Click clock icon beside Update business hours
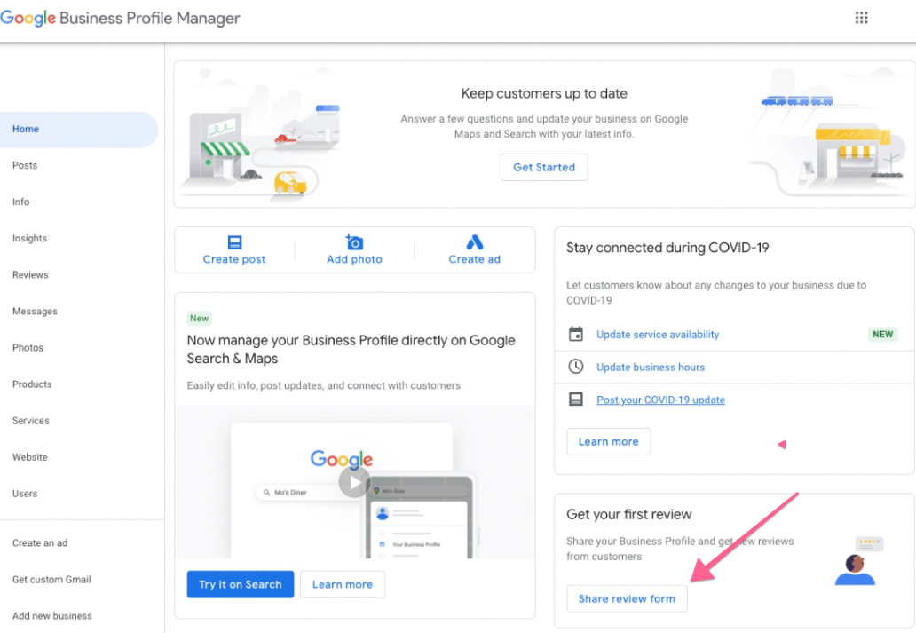Screen dimensions: 916x633 tap(576, 367)
